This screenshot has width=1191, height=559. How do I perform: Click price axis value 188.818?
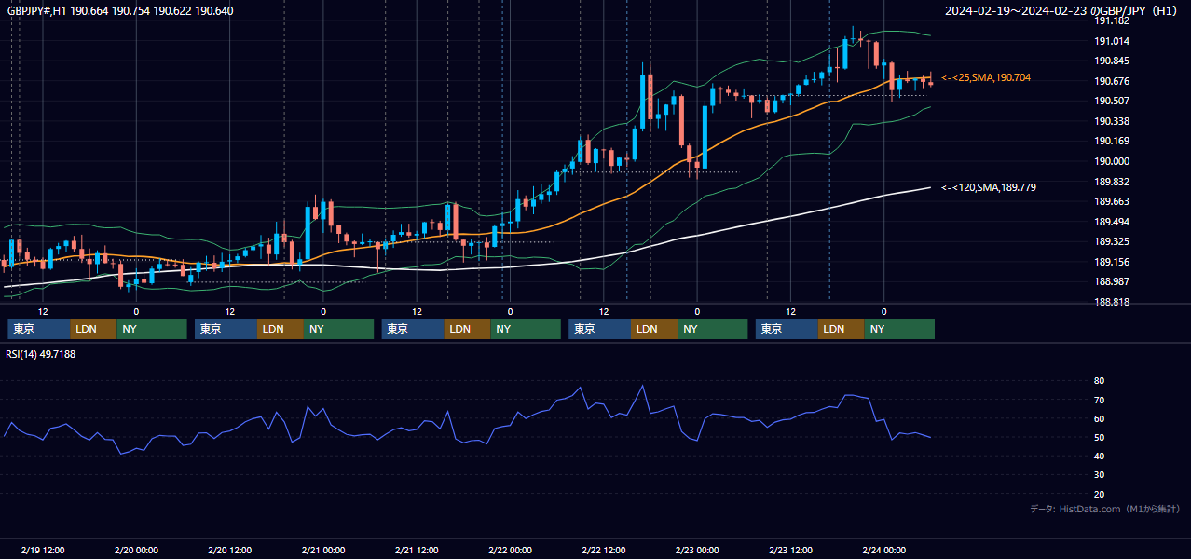click(1112, 302)
